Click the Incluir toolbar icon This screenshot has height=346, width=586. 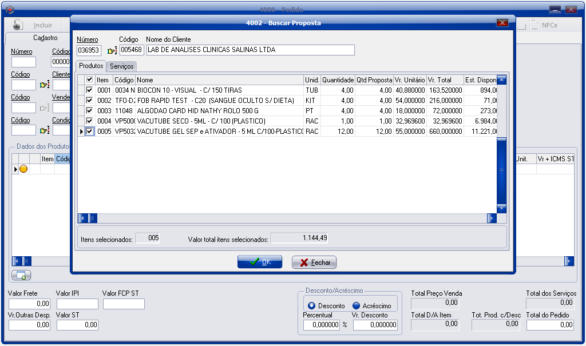pos(18,25)
